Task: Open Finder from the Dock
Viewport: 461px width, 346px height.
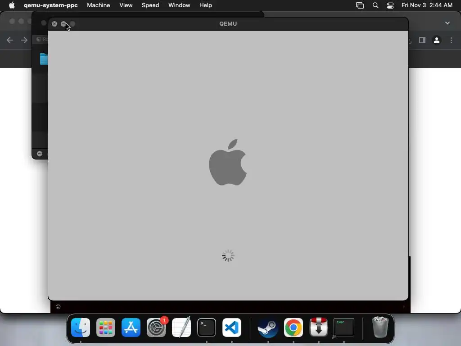Action: [x=81, y=328]
